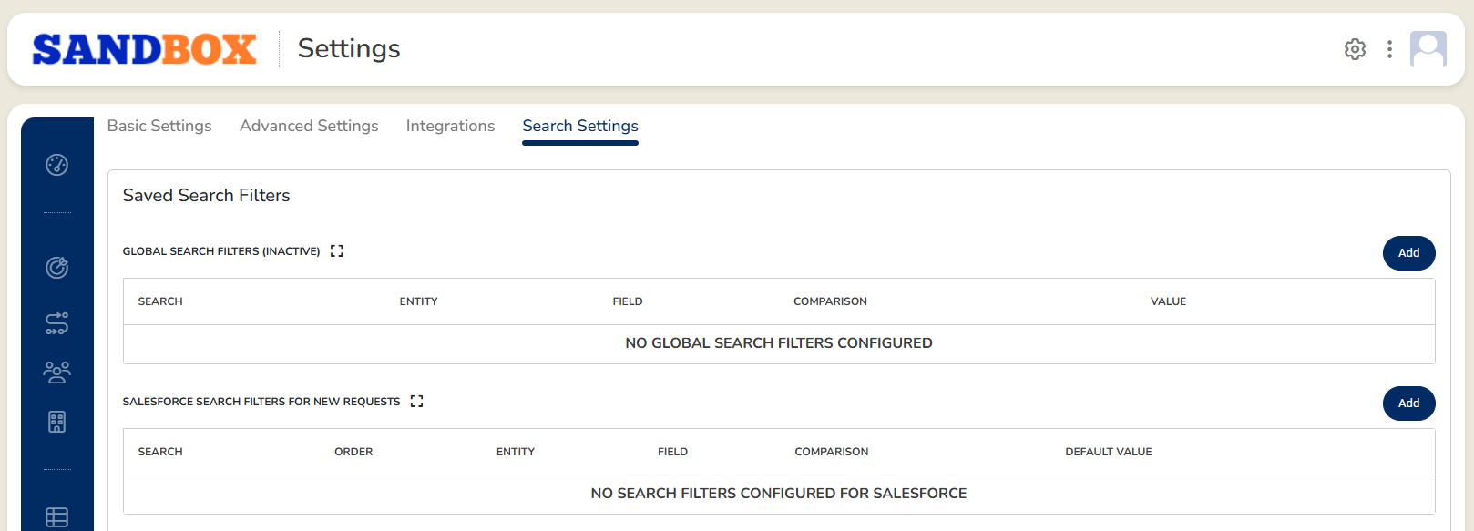Add a new Salesforce search filter
This screenshot has width=1474, height=531.
coord(1408,403)
